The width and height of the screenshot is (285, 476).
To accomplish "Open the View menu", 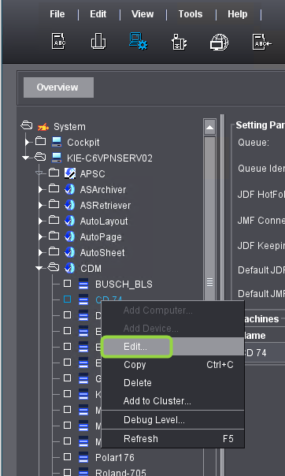I will tap(142, 14).
